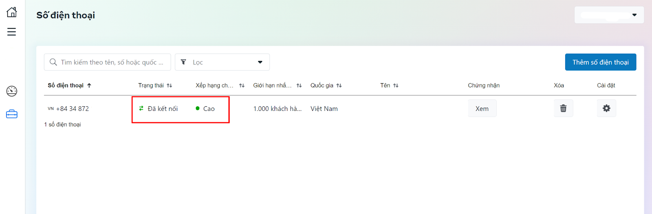
Task: Click 1.000 khách hàng limit cell
Action: point(278,109)
